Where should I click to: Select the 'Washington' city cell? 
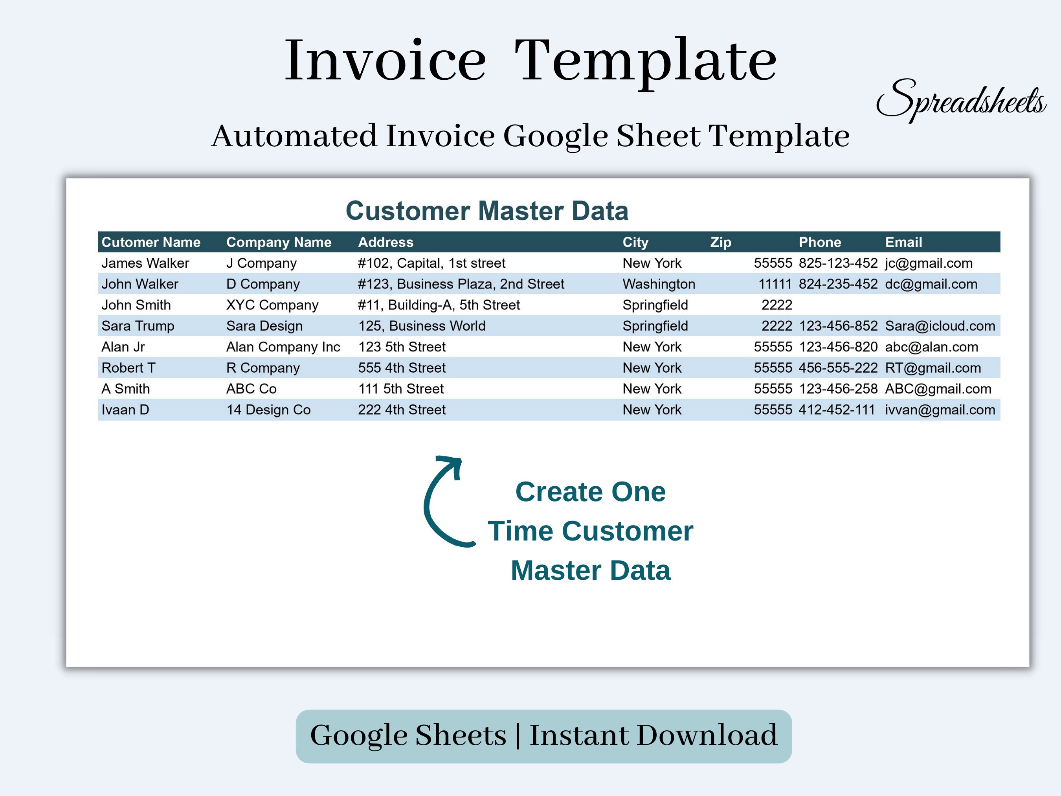pos(659,284)
